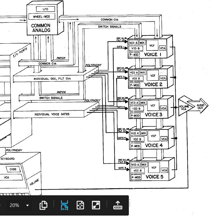Click the VCF box inside VOICE 1
Viewport: 210px width, 218px height.
coord(152,45)
